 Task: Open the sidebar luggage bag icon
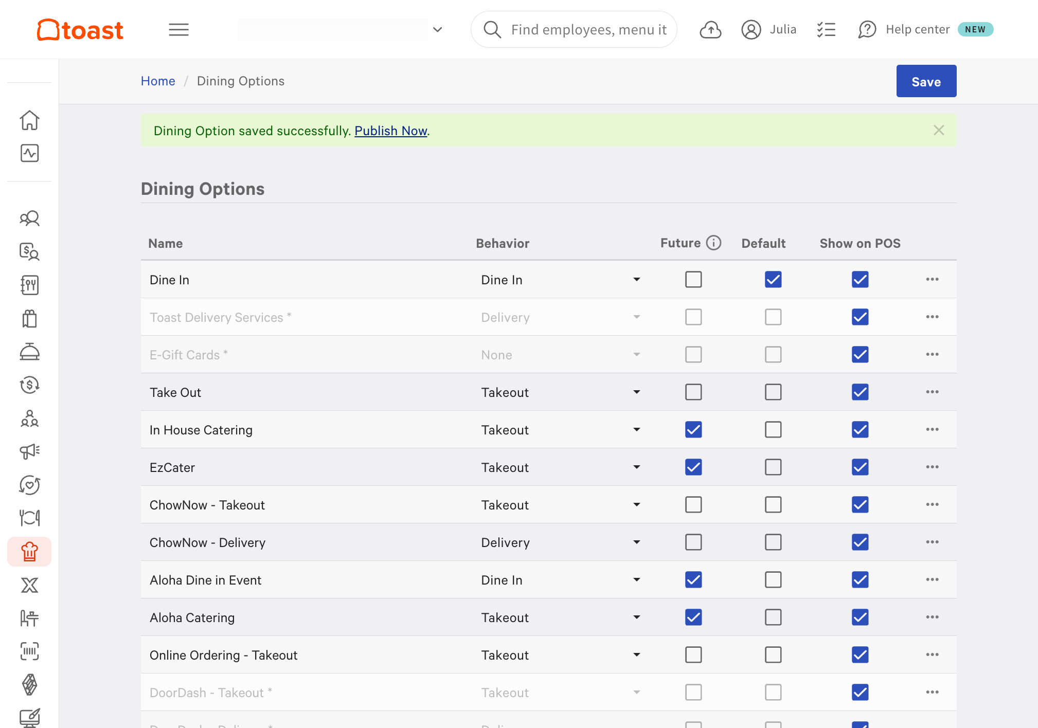[29, 319]
